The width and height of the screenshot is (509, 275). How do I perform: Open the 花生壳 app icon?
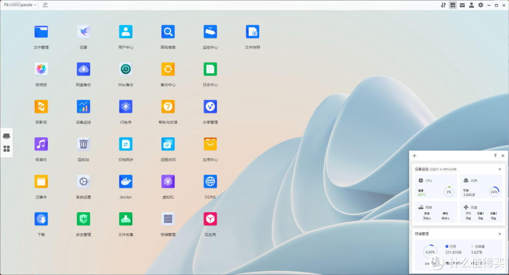(x=210, y=219)
